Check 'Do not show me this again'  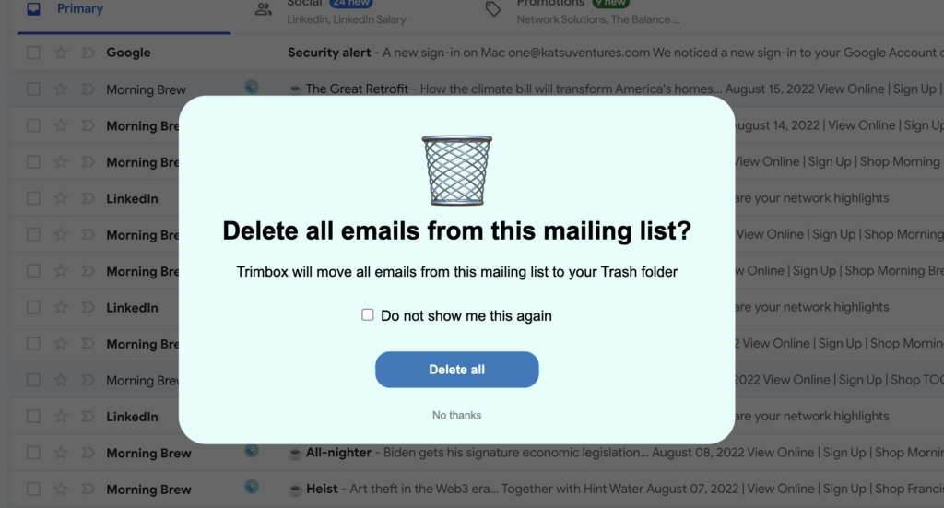pos(367,314)
